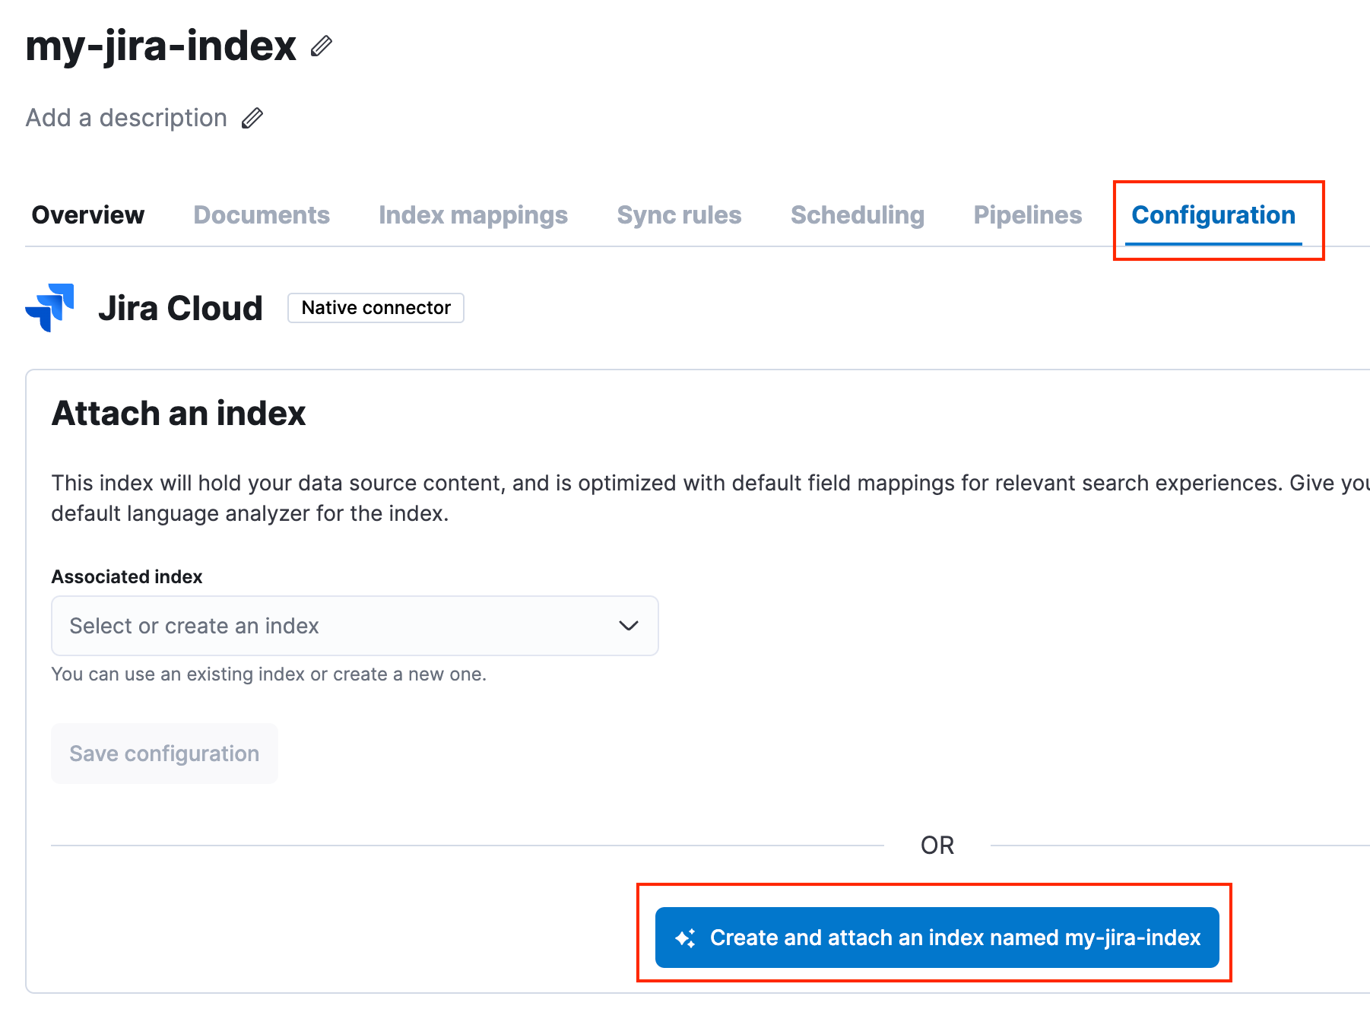Open the Select or create an index dropdown
Image resolution: width=1370 pixels, height=1028 pixels.
[x=354, y=625]
